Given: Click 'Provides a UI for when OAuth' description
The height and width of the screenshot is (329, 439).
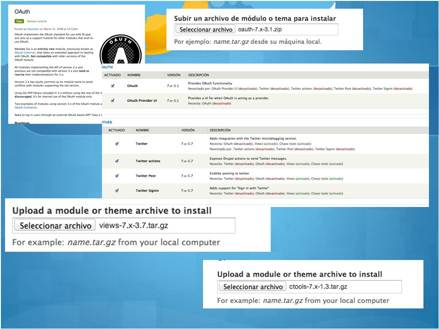Looking at the screenshot, I should (229, 98).
